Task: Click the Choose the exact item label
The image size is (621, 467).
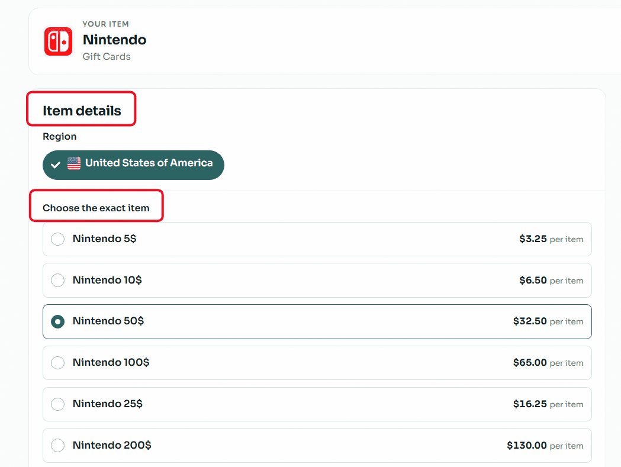Action: pyautogui.click(x=96, y=208)
